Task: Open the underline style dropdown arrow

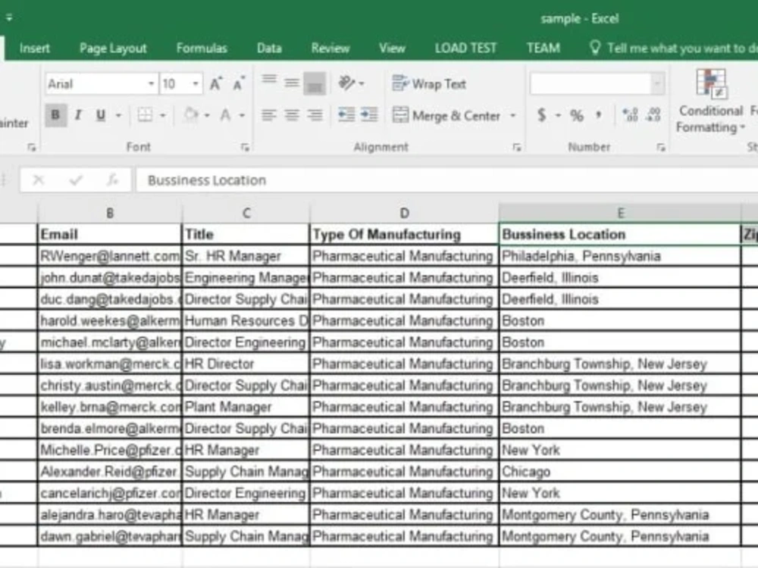Action: tap(118, 115)
